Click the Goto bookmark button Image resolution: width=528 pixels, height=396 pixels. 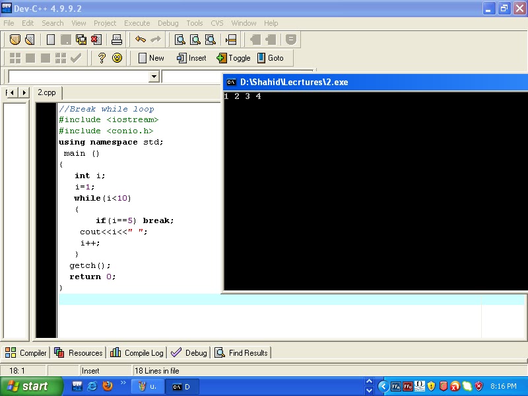click(270, 58)
